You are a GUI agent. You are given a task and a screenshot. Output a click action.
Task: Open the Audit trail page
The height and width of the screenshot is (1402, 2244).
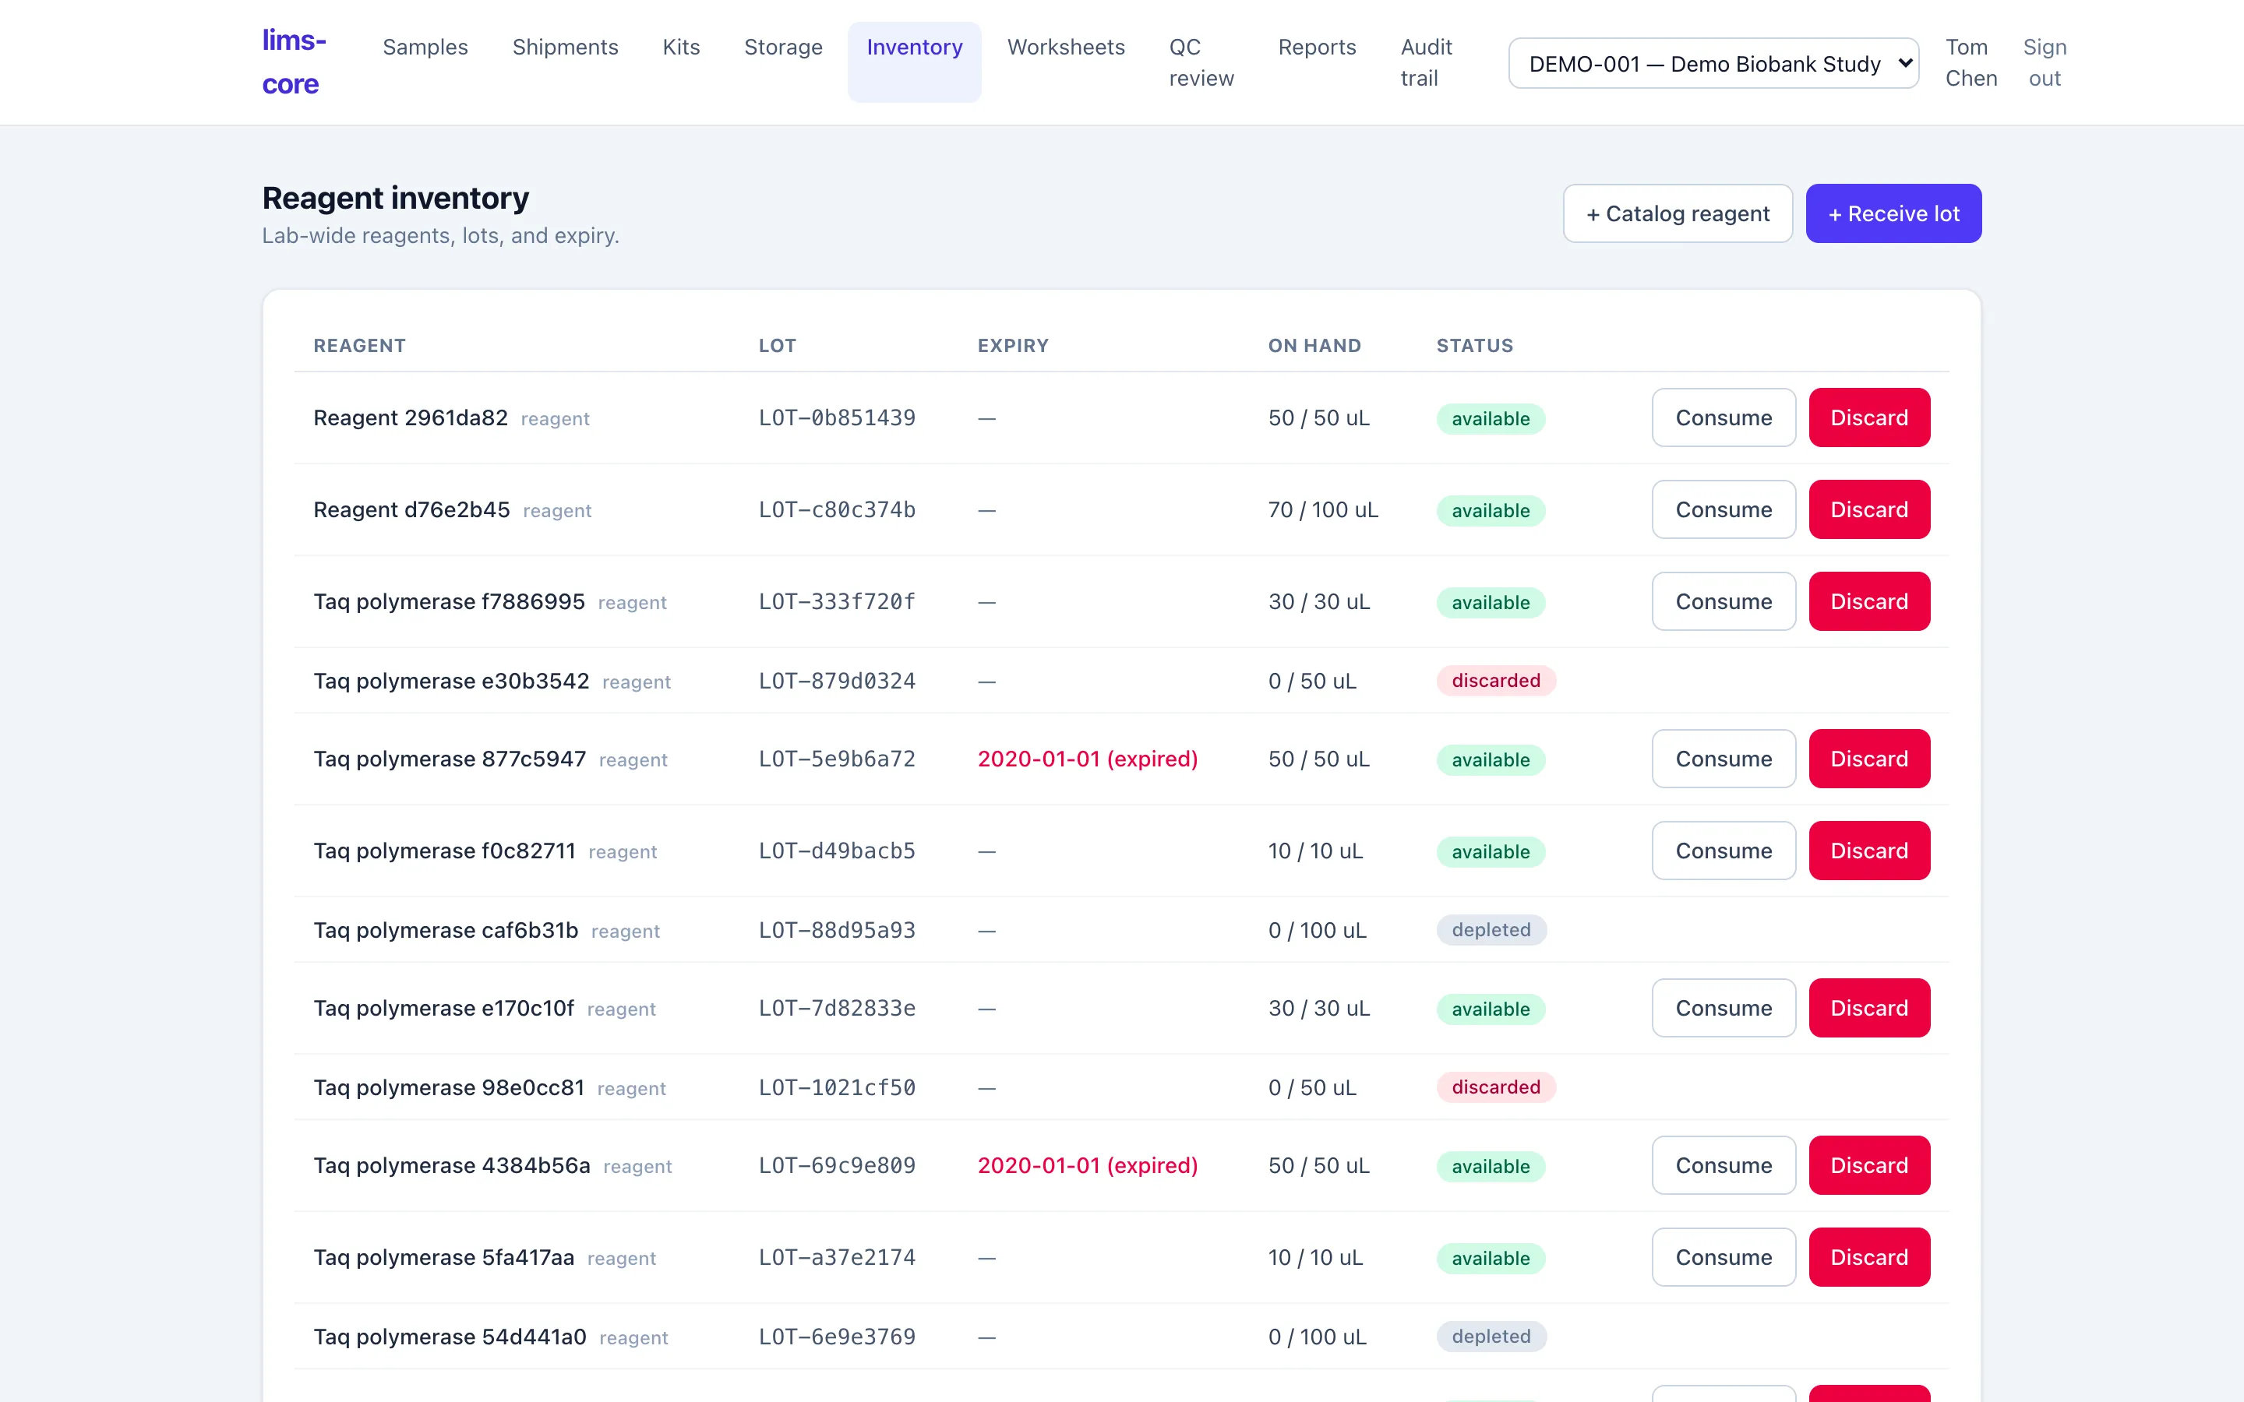click(1426, 62)
